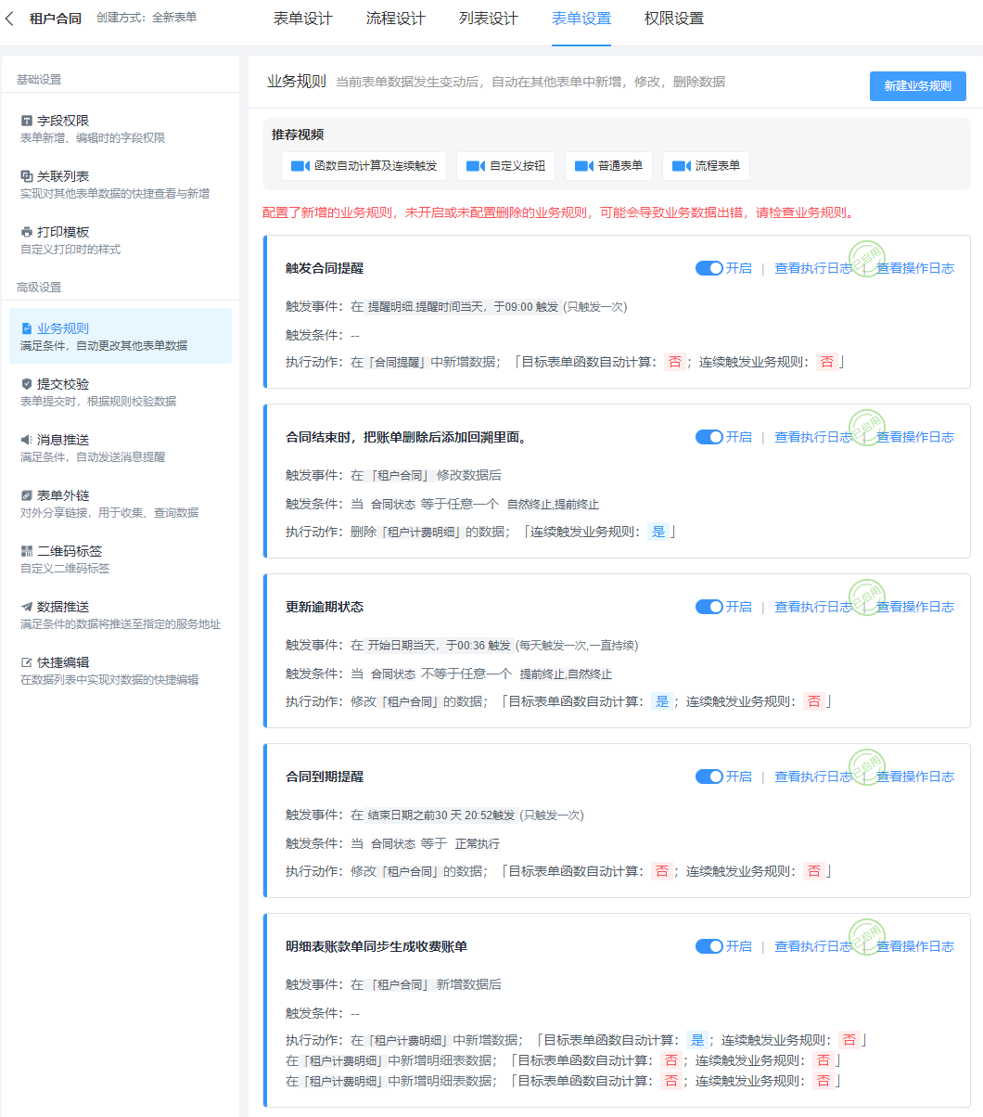The image size is (983, 1117).
Task: Click the back arrow beside 租户合同
Action: tap(10, 19)
